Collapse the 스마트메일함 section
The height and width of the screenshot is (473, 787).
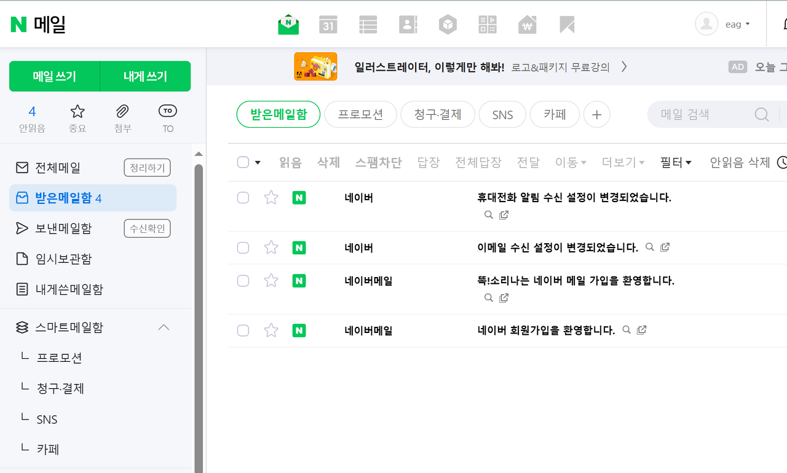pyautogui.click(x=164, y=327)
